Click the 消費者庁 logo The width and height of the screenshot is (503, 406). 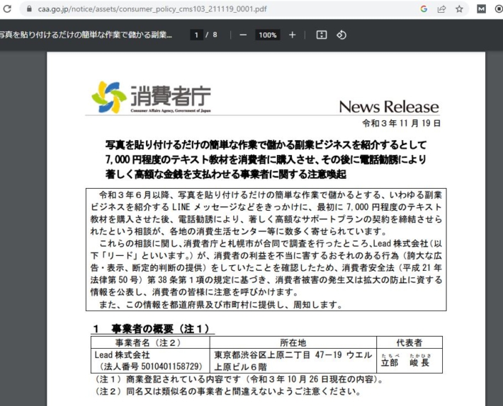pos(151,98)
